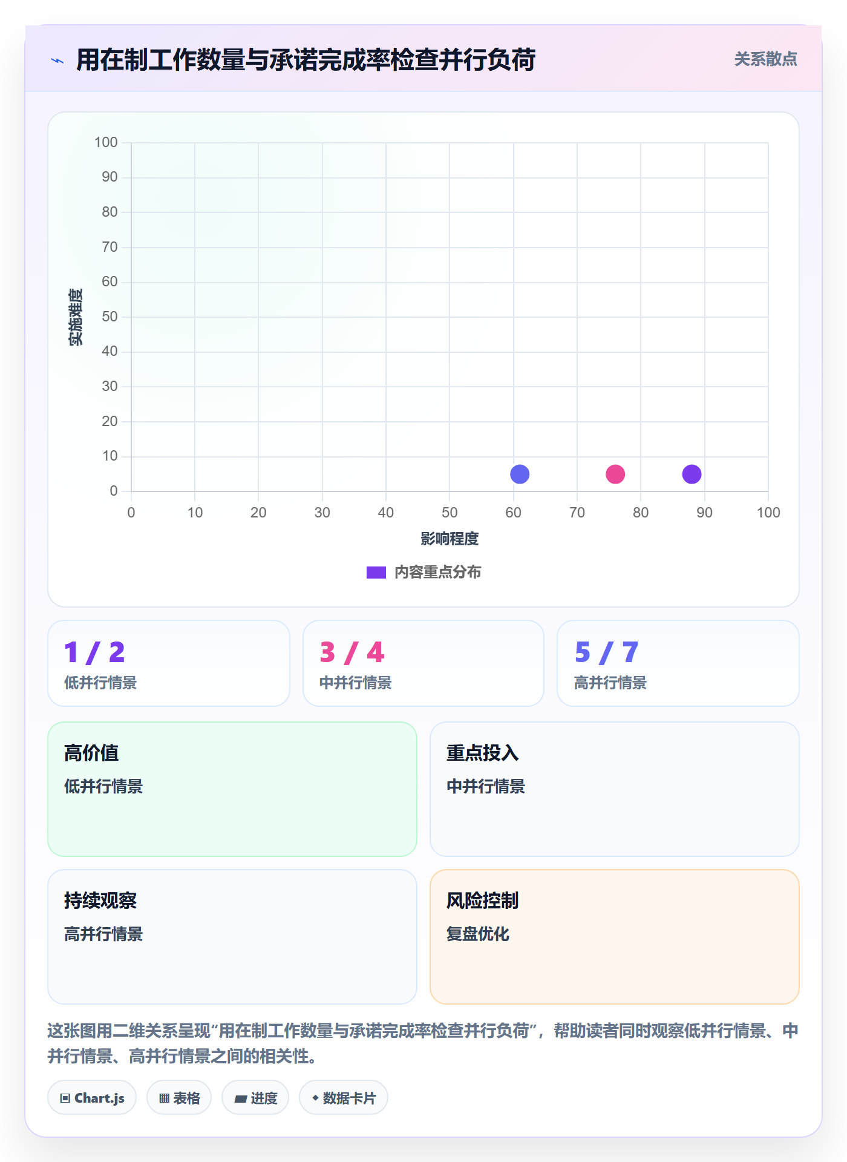Click the x-axis tick label 70

(x=577, y=513)
